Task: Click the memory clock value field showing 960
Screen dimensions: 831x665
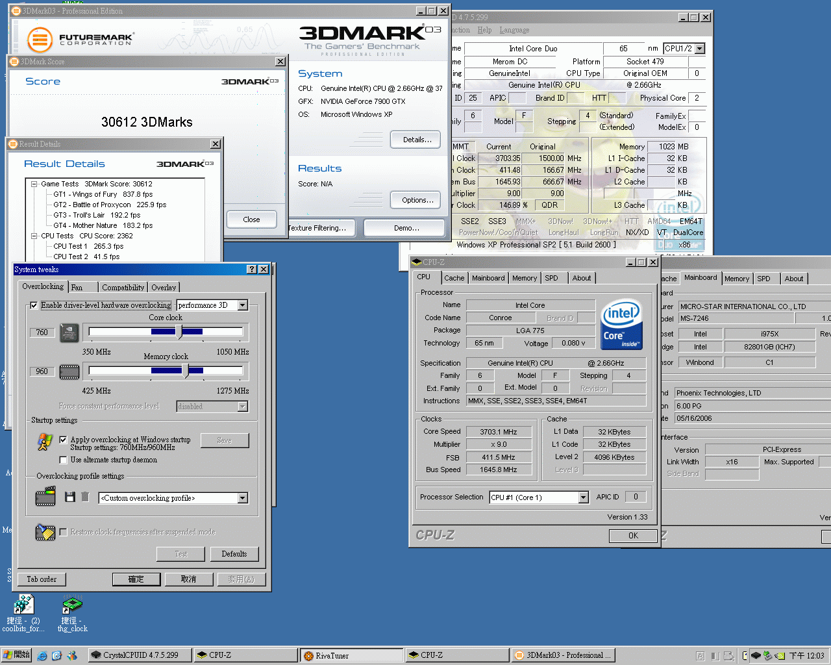Action: pyautogui.click(x=42, y=371)
